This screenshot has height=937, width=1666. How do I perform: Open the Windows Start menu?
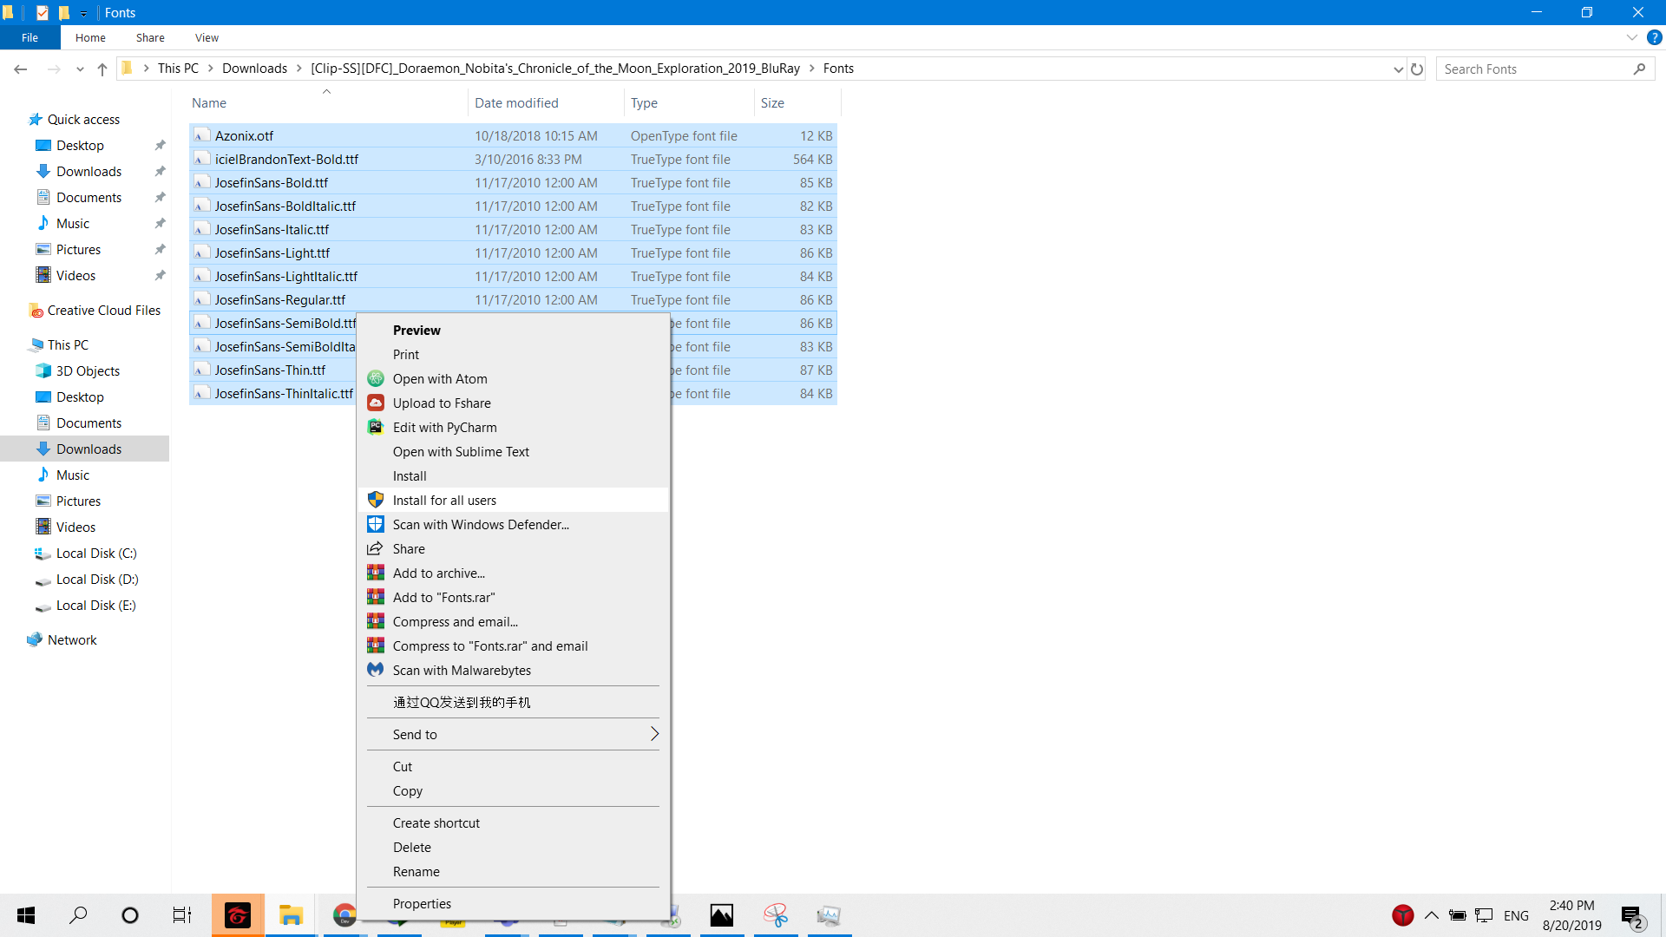click(x=26, y=915)
